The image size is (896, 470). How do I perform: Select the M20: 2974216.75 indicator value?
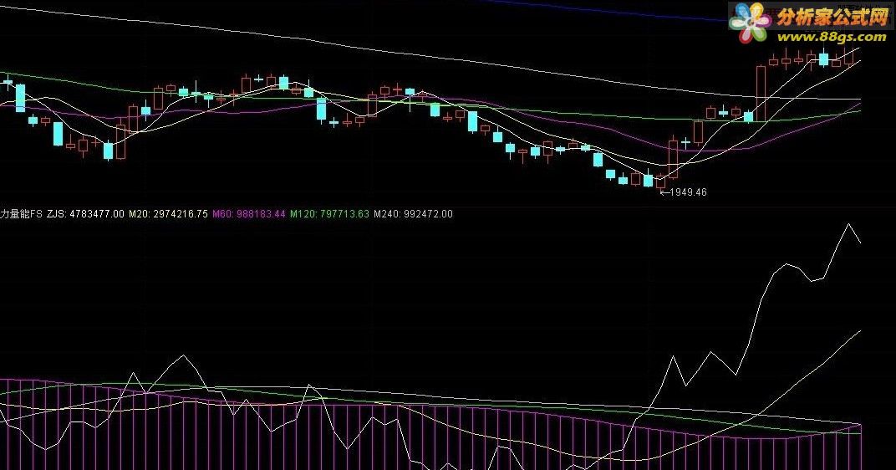(x=168, y=214)
